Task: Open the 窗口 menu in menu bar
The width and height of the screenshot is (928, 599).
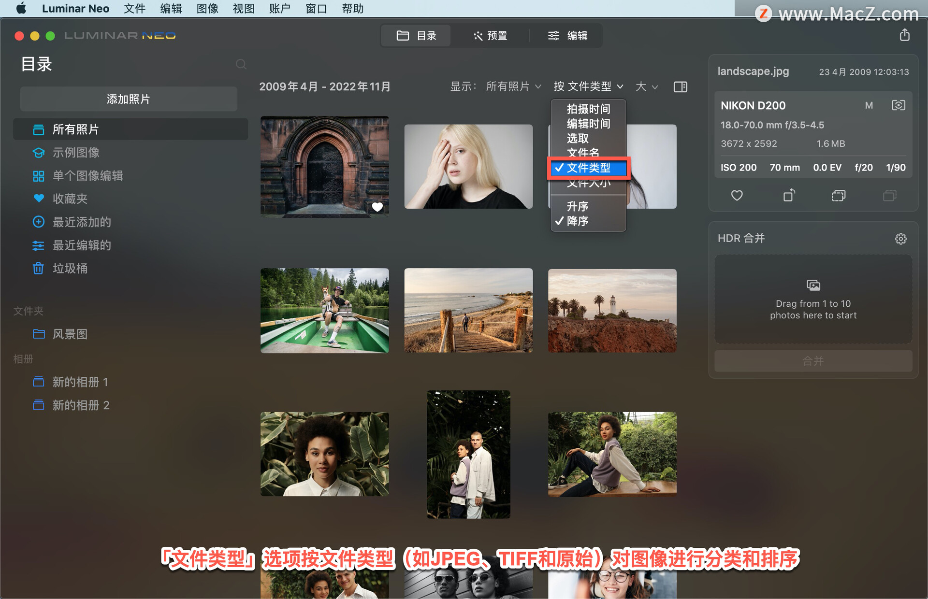Action: pyautogui.click(x=316, y=9)
